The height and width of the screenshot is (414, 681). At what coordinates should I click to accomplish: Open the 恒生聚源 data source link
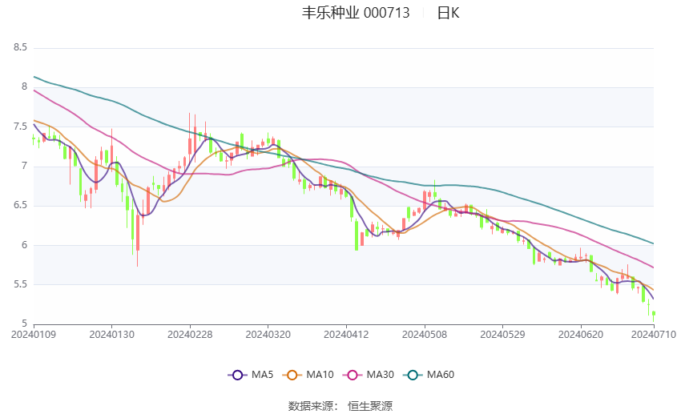coord(370,406)
